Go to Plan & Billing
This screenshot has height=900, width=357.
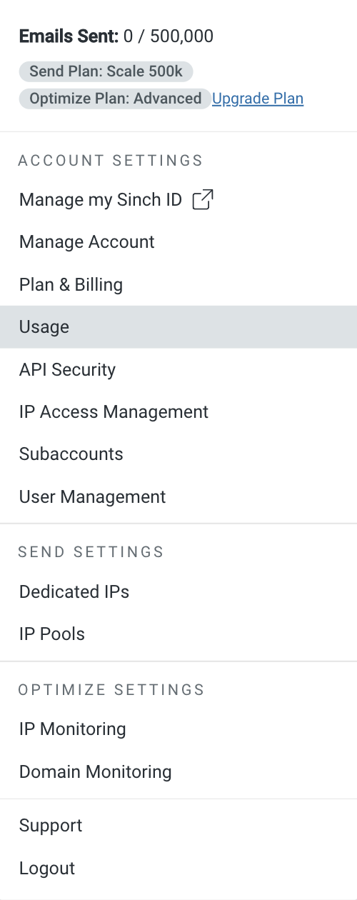(x=178, y=285)
